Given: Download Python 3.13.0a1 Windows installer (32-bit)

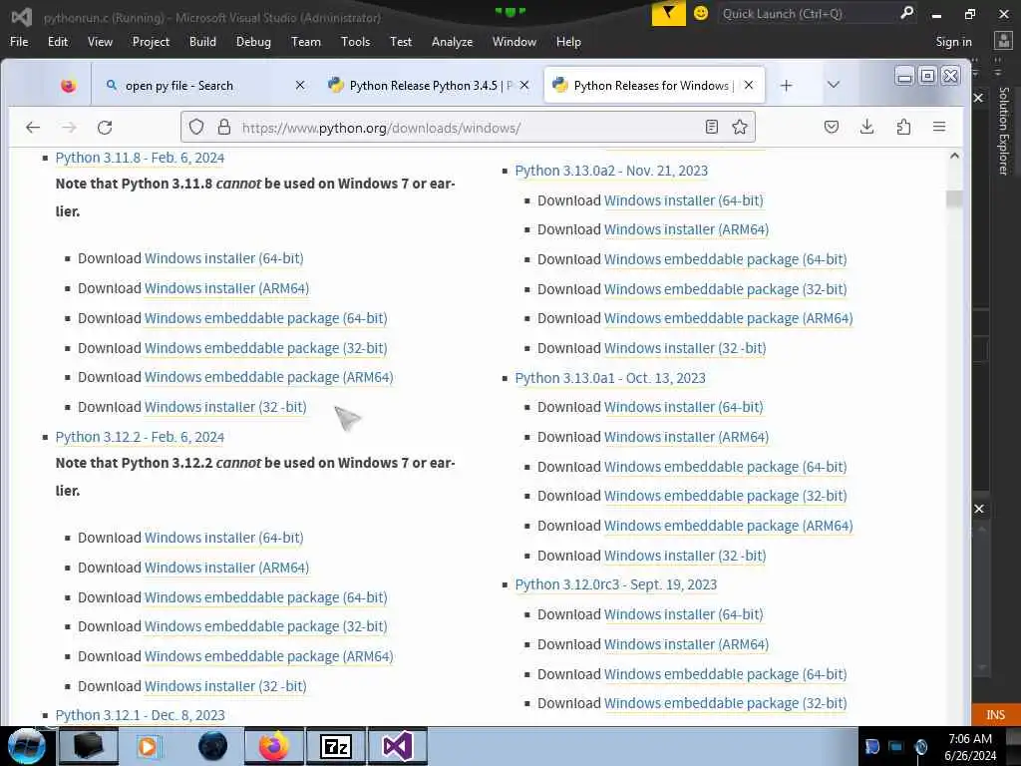Looking at the screenshot, I should tap(684, 557).
